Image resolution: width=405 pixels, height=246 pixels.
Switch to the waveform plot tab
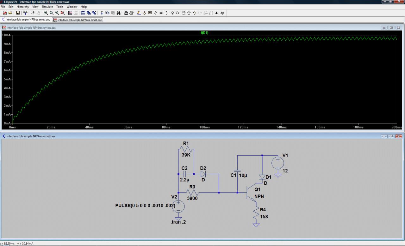tap(78, 20)
